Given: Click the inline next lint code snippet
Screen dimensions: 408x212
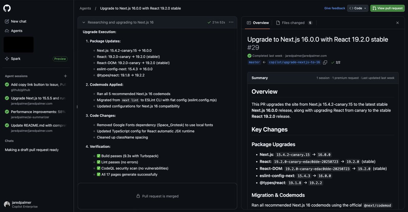Looking at the screenshot, I should pos(131,100).
